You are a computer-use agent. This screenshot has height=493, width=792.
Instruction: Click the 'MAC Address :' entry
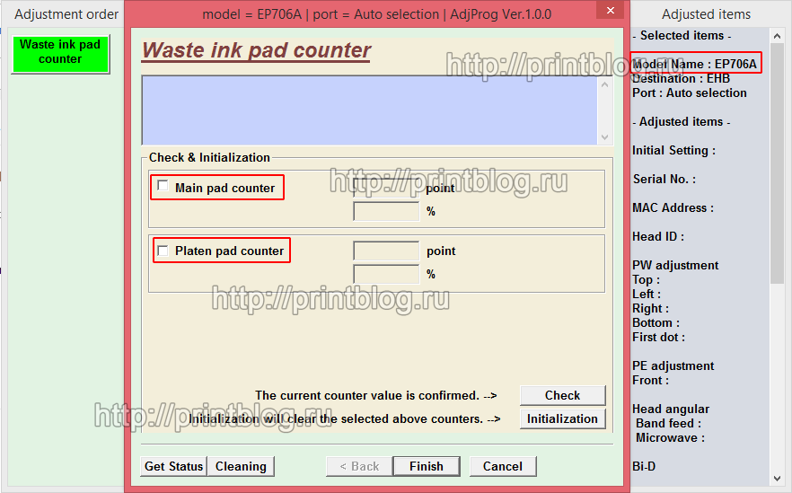[x=673, y=208]
